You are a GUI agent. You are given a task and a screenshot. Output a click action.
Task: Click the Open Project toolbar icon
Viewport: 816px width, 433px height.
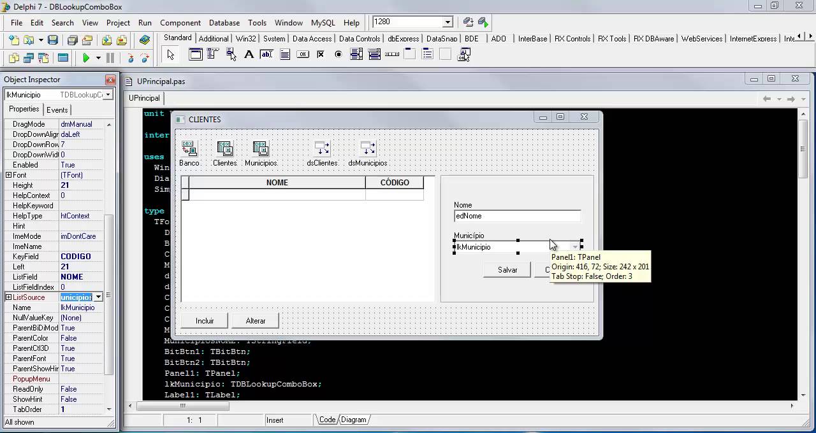point(87,40)
